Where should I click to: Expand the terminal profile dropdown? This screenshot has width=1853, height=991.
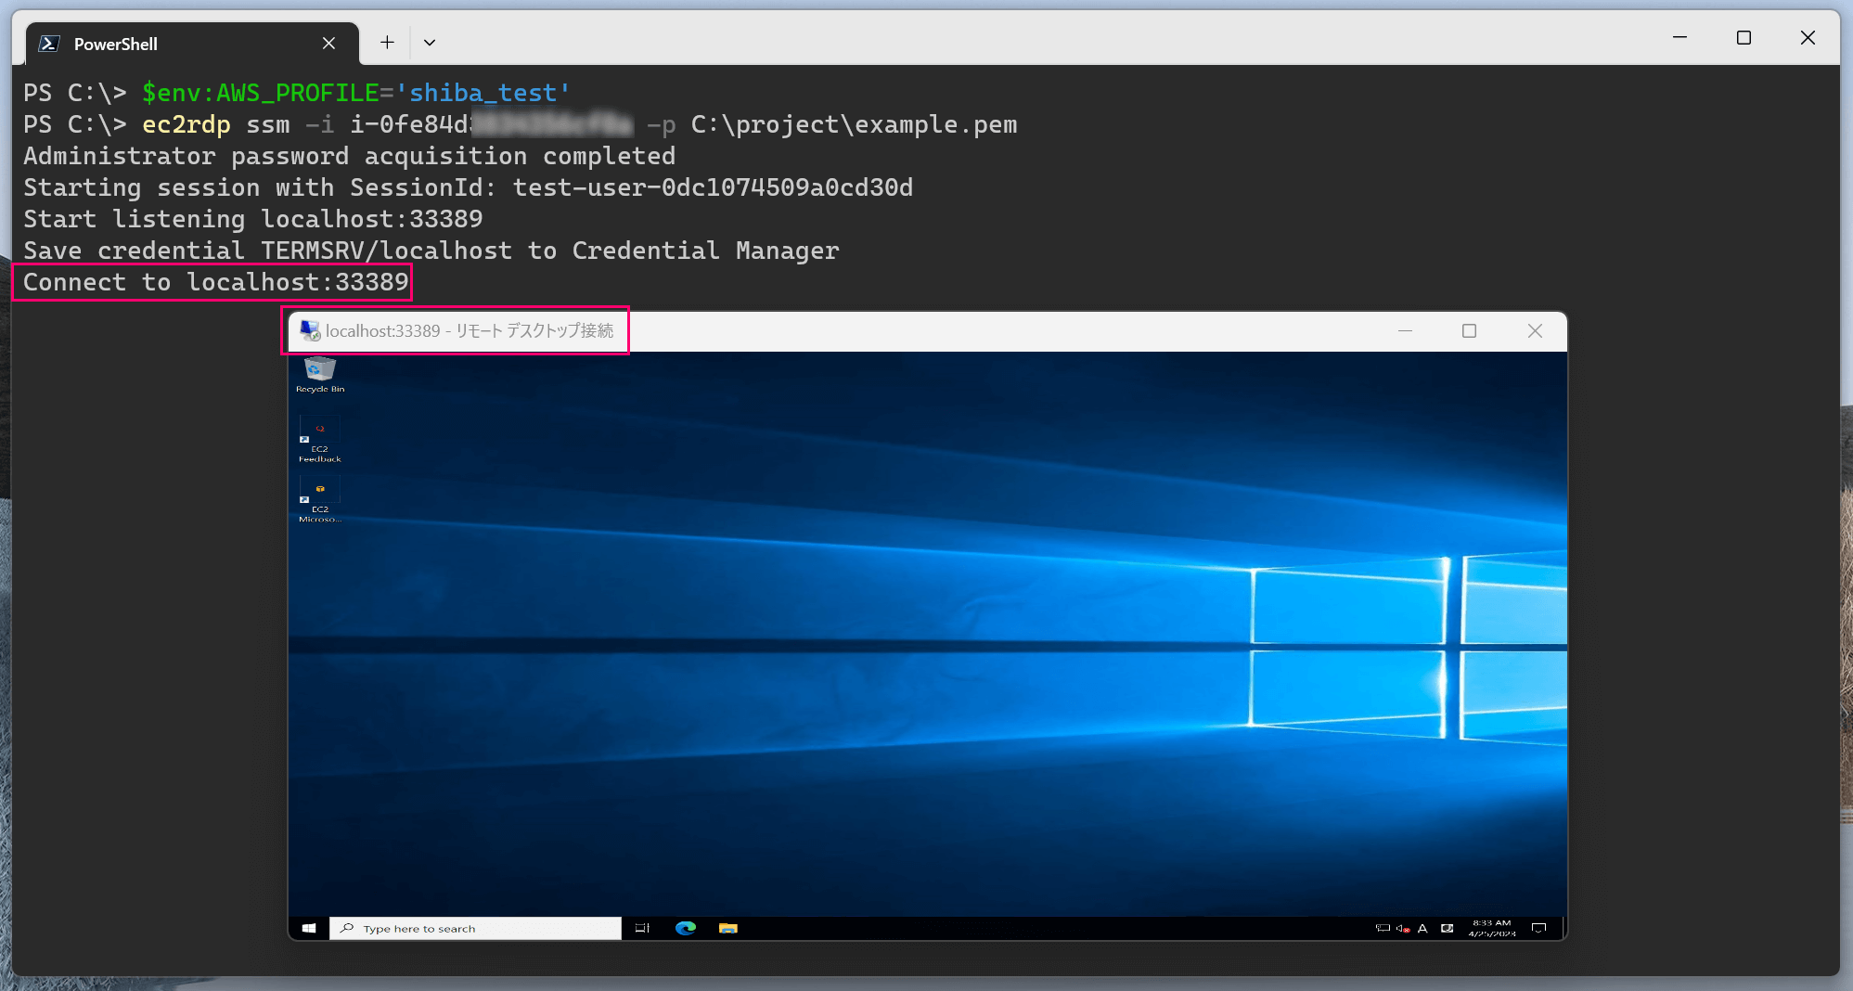coord(430,43)
